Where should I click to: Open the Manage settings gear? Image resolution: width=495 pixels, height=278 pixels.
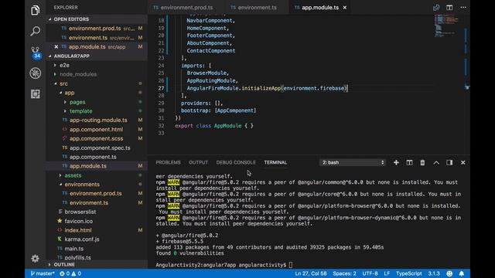pyautogui.click(x=35, y=259)
